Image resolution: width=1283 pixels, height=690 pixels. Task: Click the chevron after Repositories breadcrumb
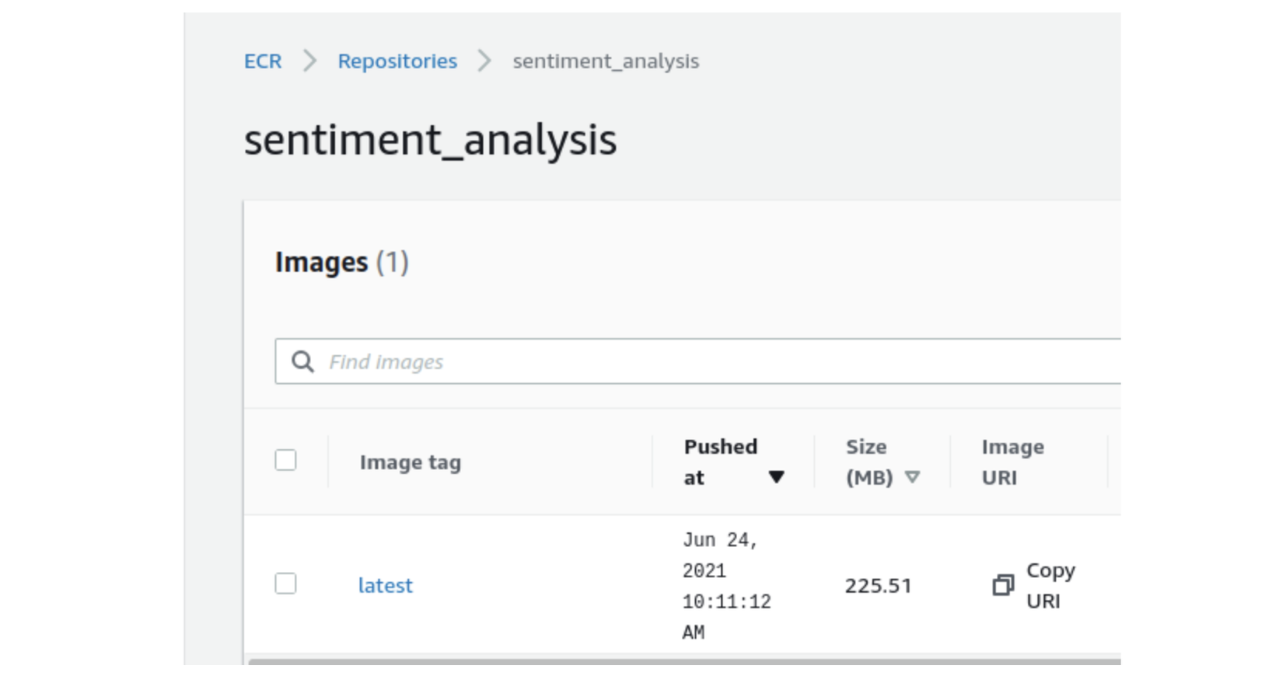coord(484,61)
